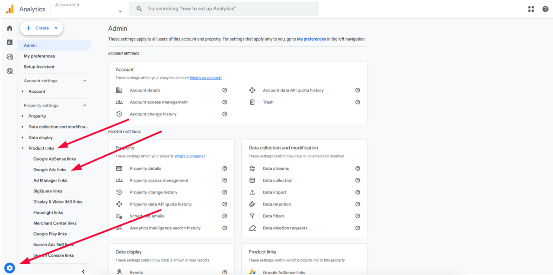Click the Data streams icon

coord(253,168)
